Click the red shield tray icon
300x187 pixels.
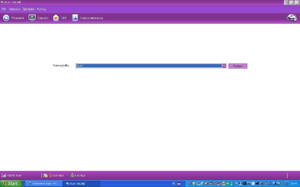tap(190, 183)
